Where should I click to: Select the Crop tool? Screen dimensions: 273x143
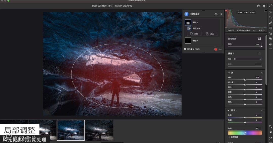tap(270, 18)
